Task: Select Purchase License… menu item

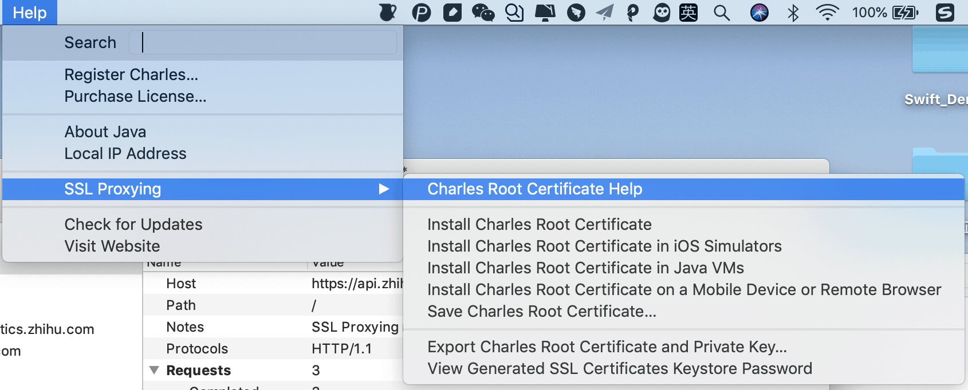Action: [203, 97]
